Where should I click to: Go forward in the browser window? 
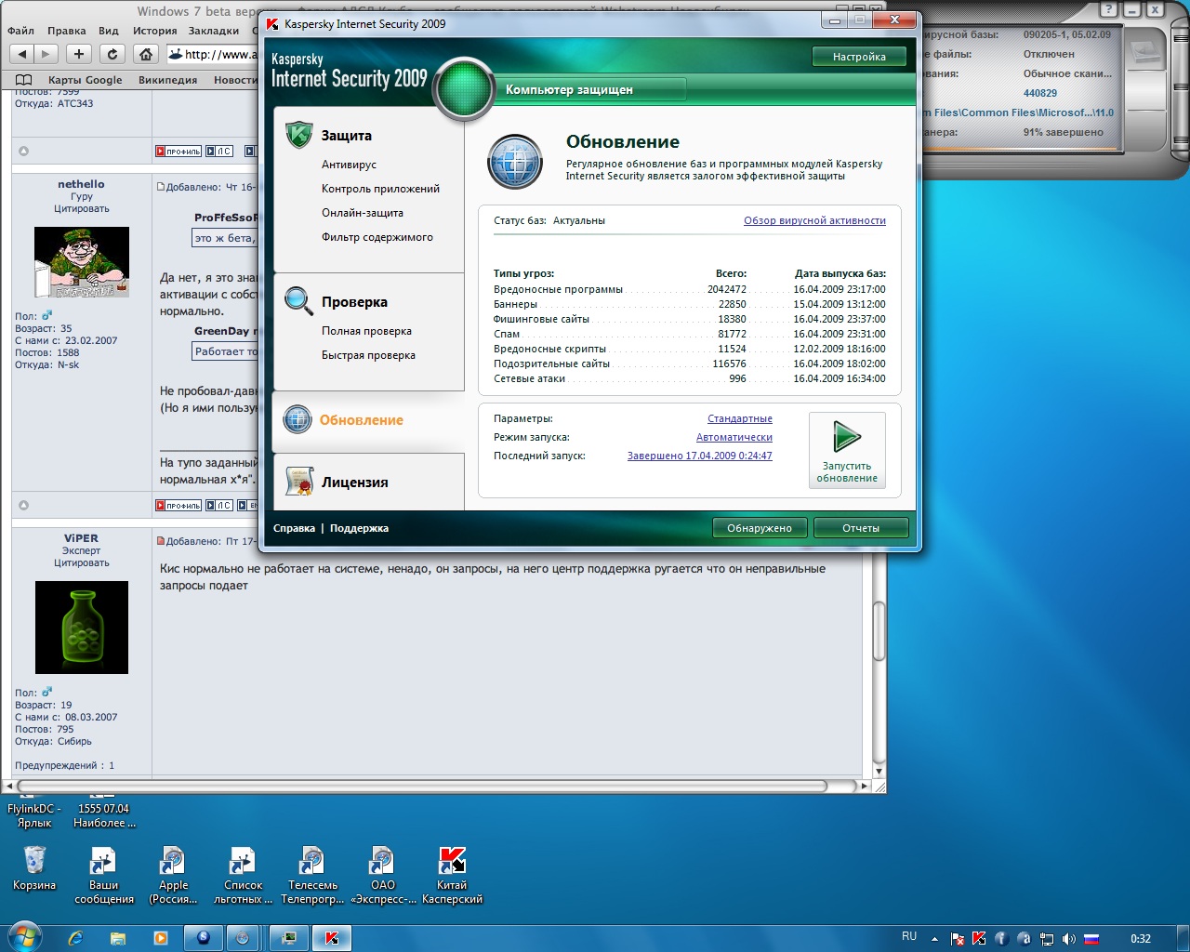click(46, 54)
